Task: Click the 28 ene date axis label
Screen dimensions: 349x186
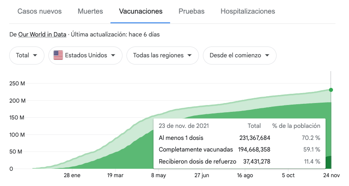Action: click(72, 176)
